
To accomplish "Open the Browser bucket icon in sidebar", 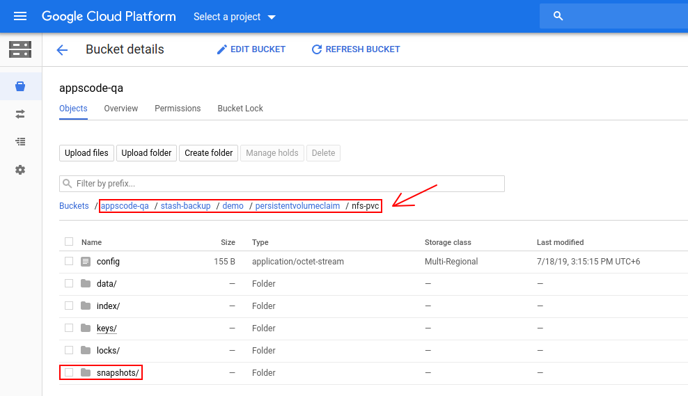I will point(20,86).
